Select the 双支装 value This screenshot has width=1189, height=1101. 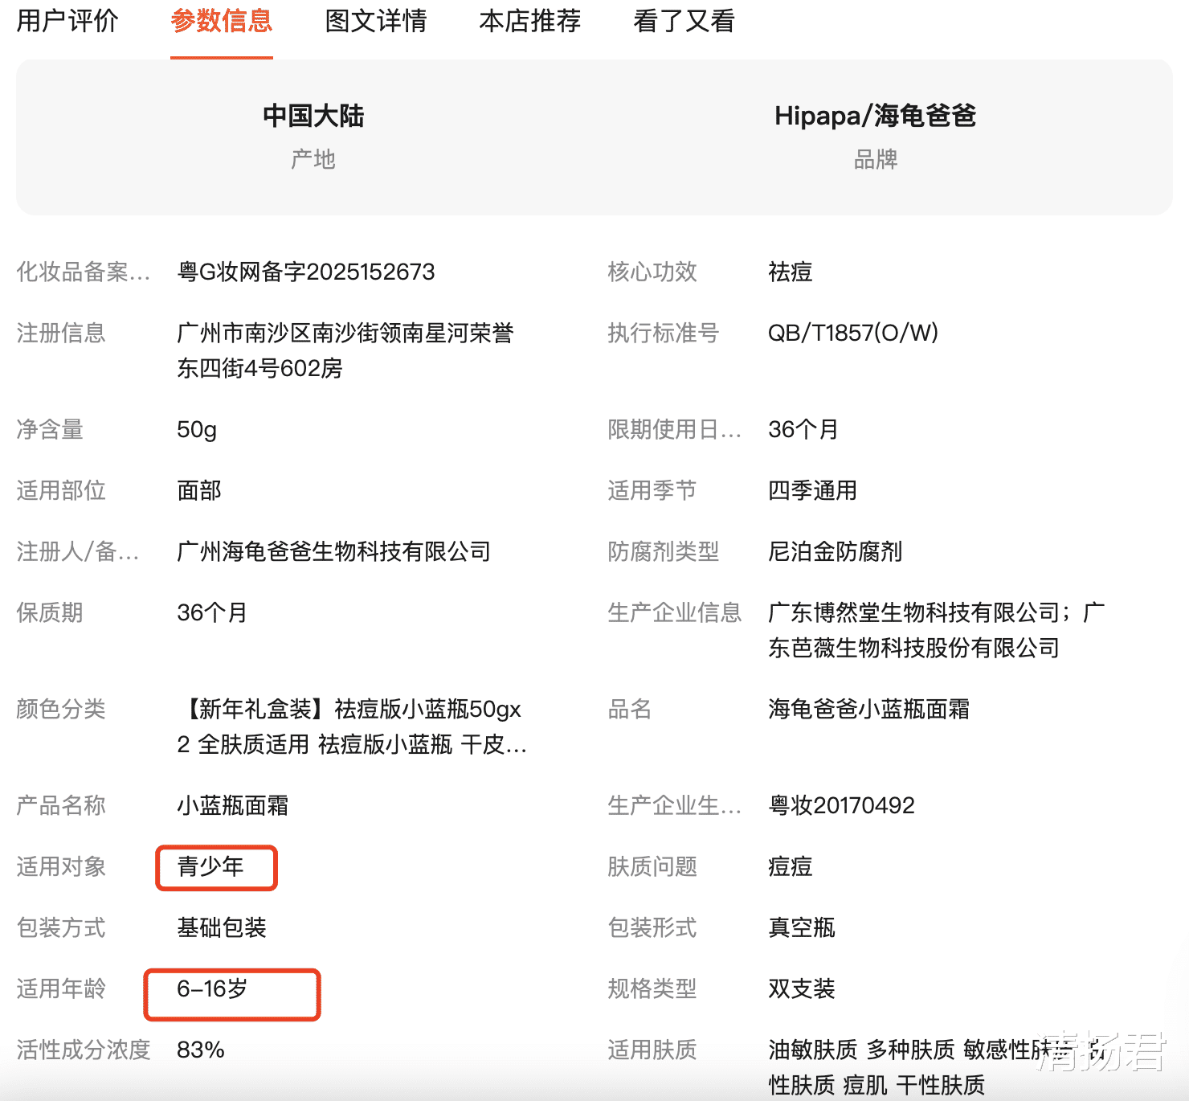coord(802,988)
